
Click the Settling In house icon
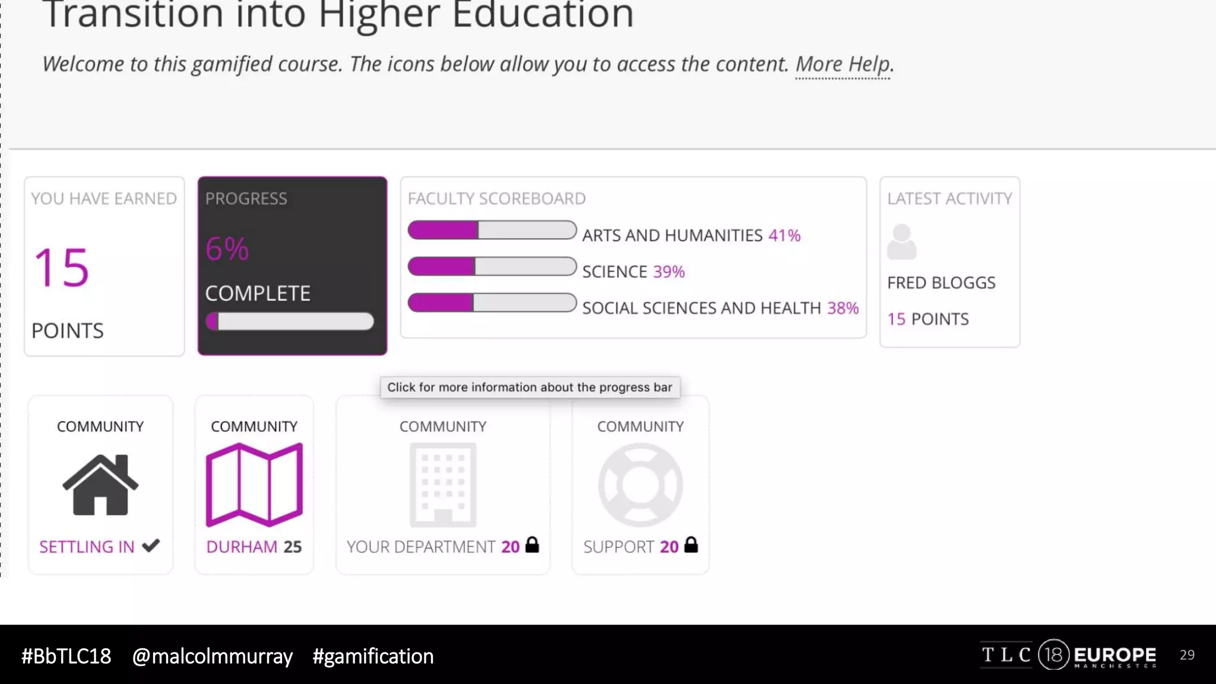[x=100, y=484]
